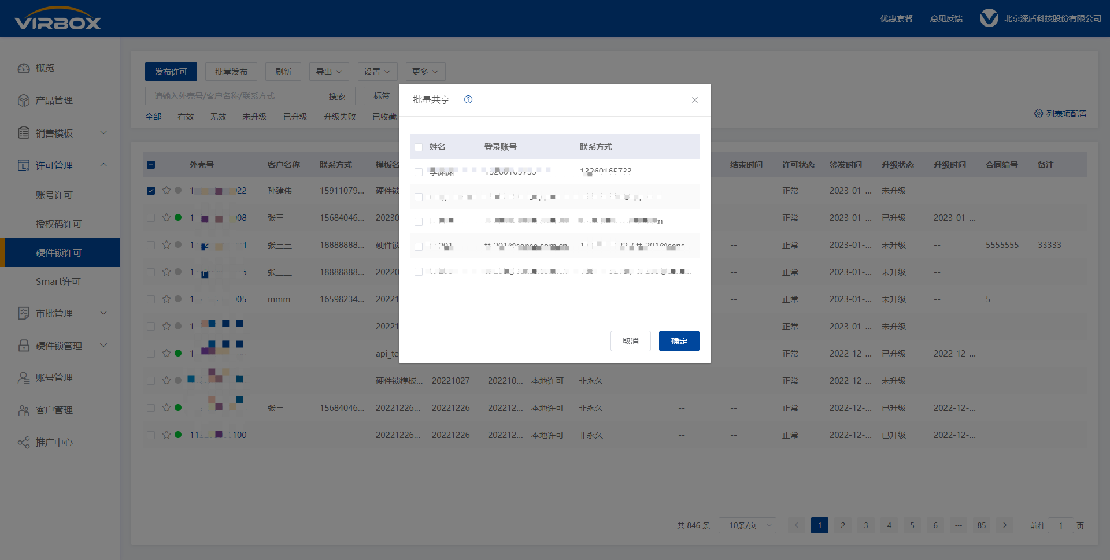Select the 已升级 filter tab
Image resolution: width=1110 pixels, height=560 pixels.
point(295,117)
